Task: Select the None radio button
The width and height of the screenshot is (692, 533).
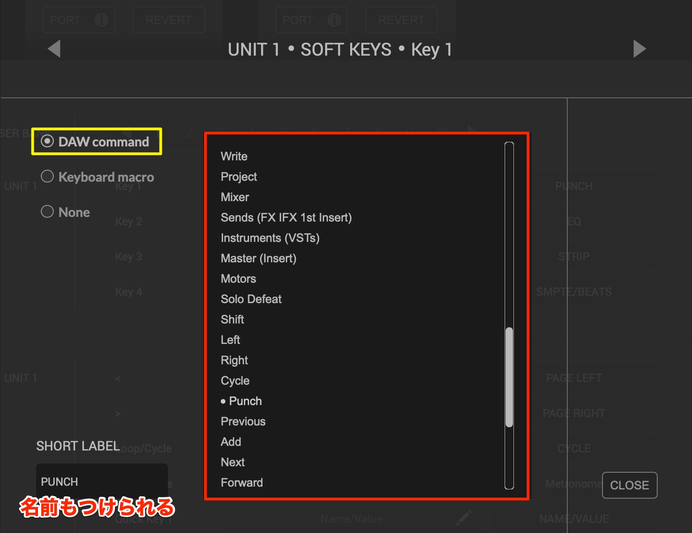Action: click(47, 211)
